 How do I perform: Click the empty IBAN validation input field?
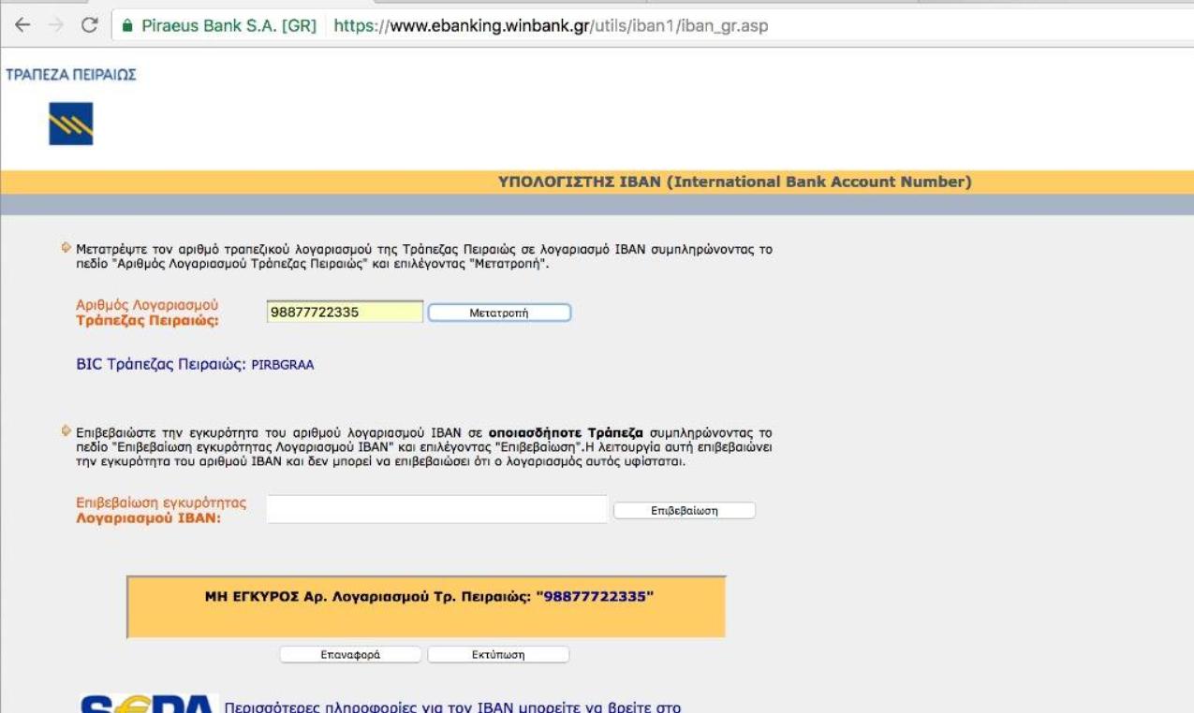[436, 509]
